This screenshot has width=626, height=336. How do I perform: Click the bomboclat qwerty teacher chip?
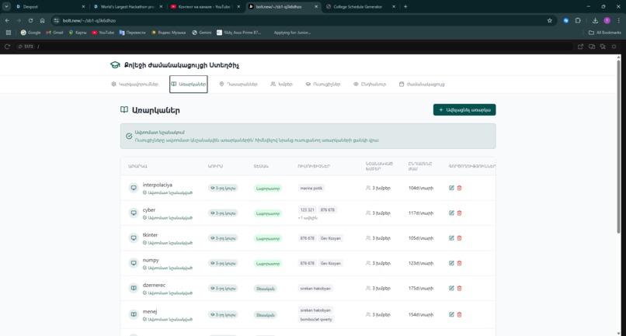[x=316, y=319]
